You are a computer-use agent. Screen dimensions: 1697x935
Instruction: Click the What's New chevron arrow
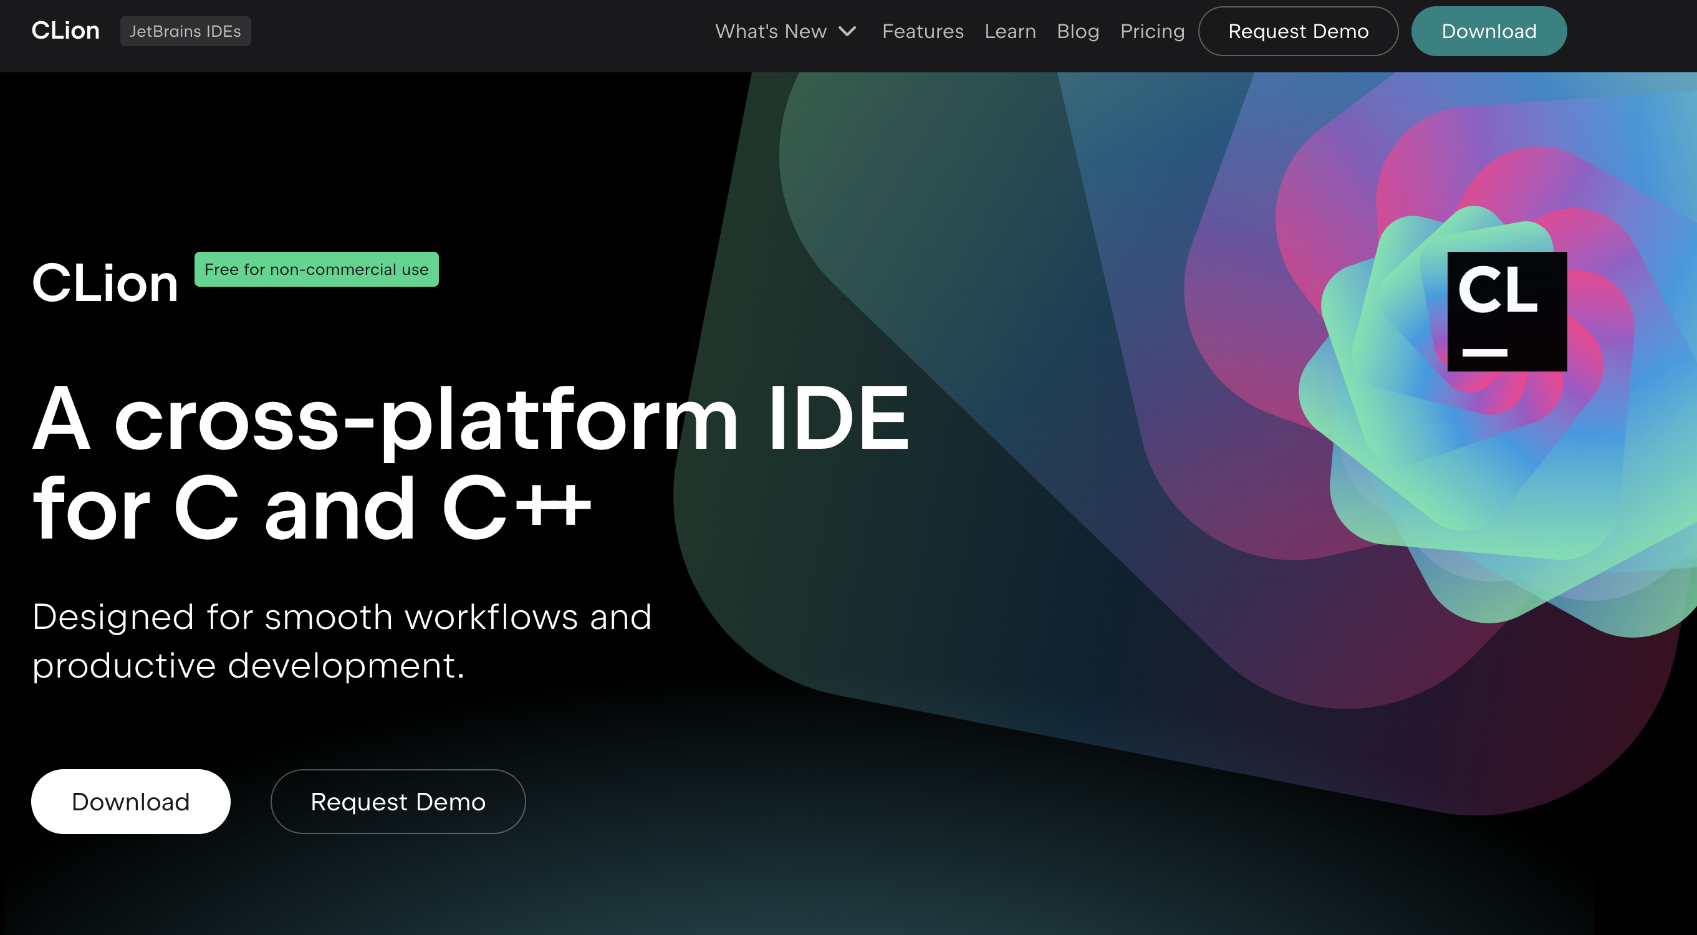click(x=847, y=31)
